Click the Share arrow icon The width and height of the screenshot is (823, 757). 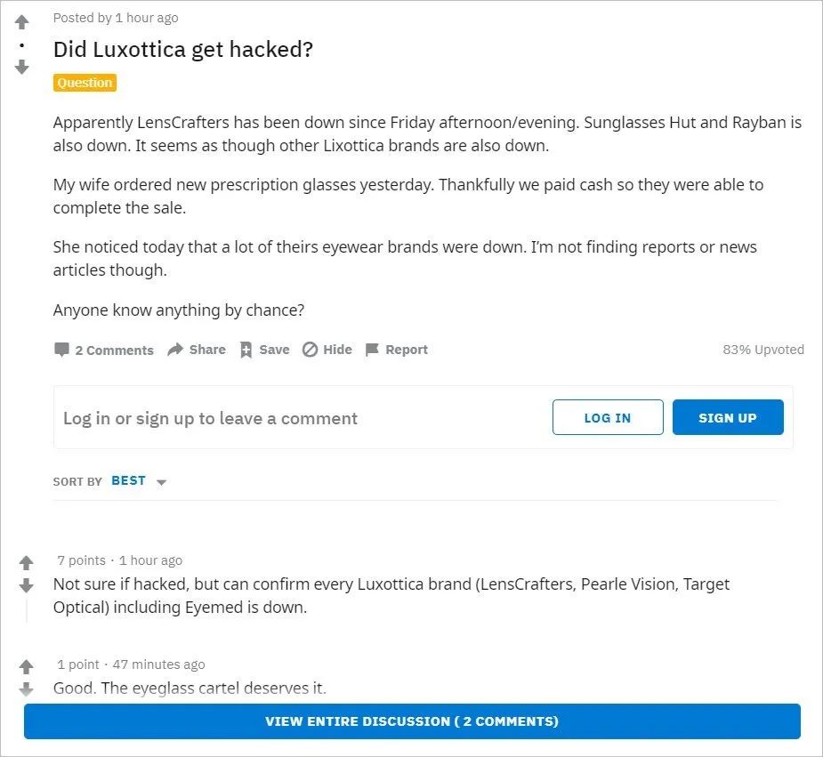175,350
